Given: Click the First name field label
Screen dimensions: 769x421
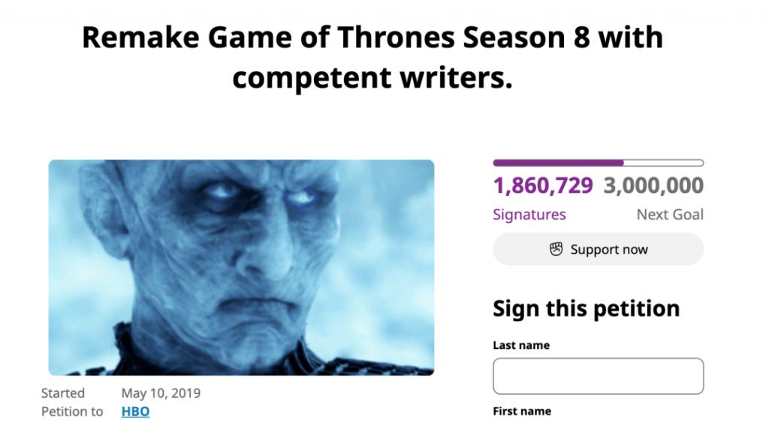Looking at the screenshot, I should pyautogui.click(x=522, y=411).
